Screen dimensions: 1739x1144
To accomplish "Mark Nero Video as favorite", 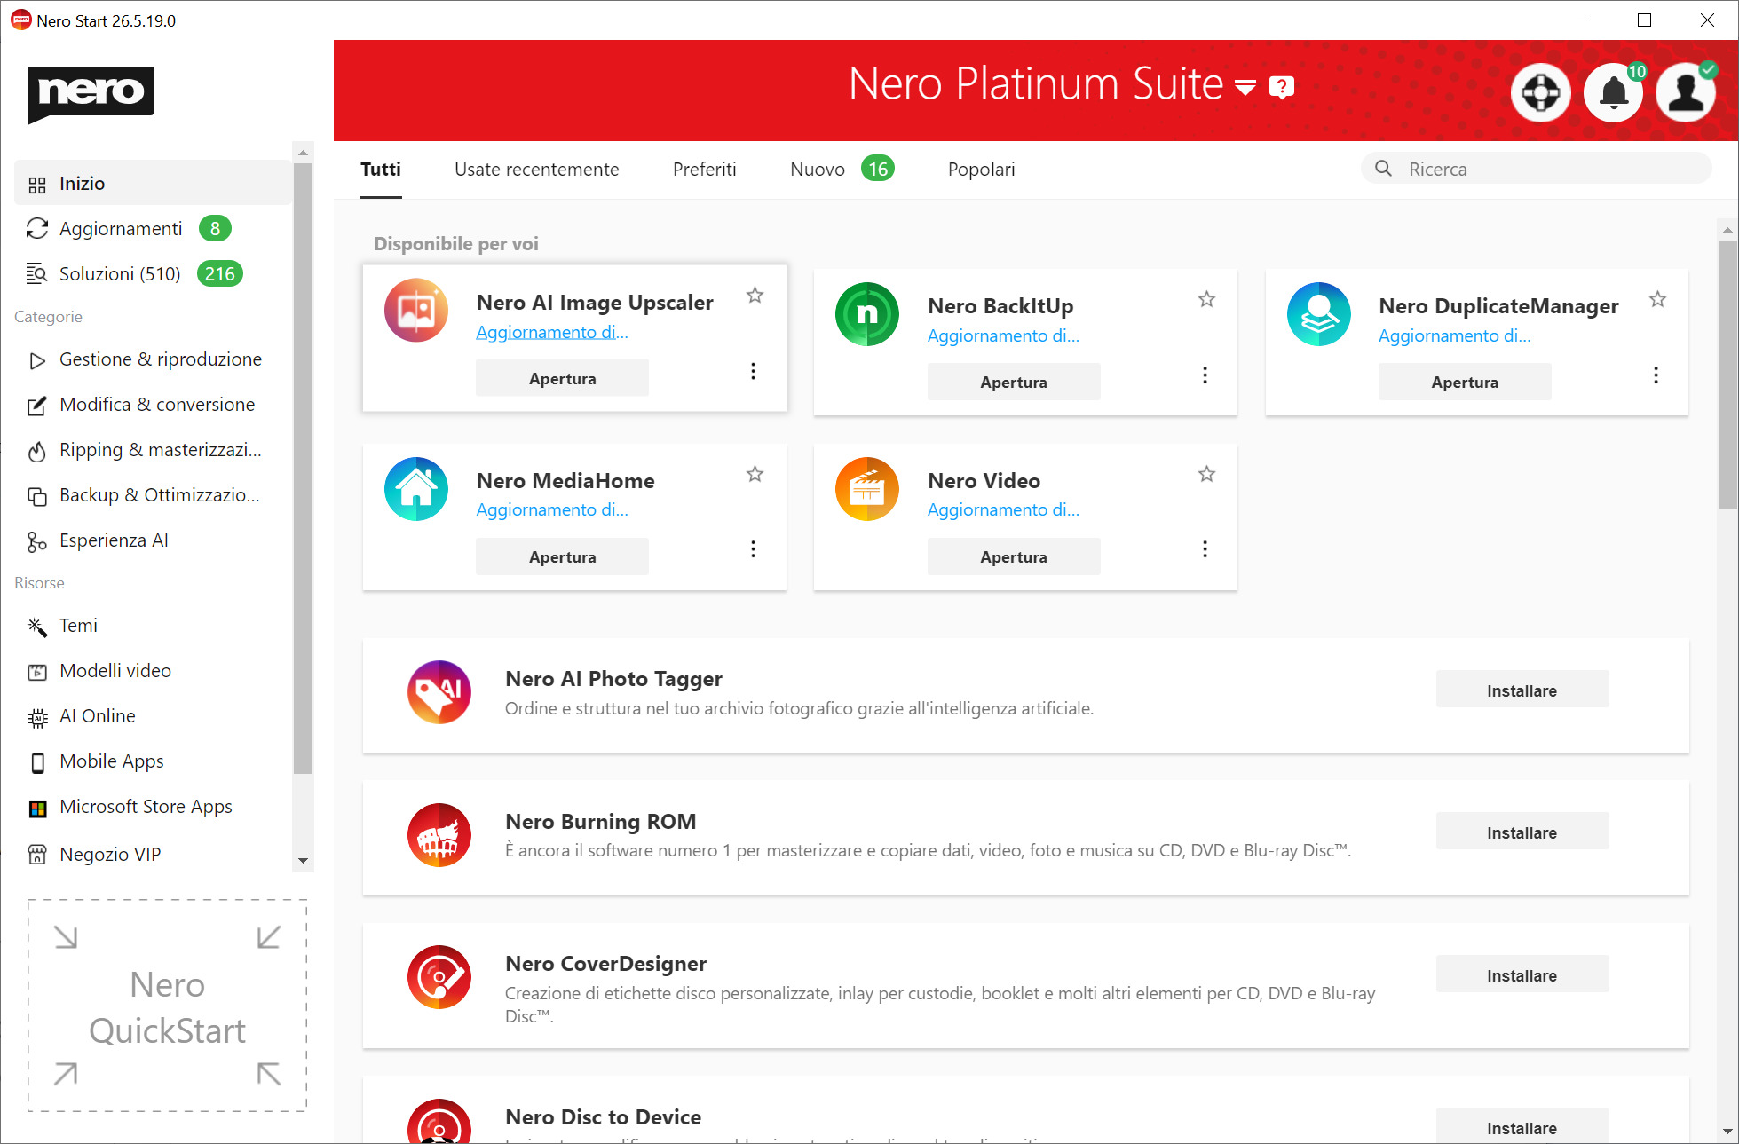I will click(x=1206, y=474).
